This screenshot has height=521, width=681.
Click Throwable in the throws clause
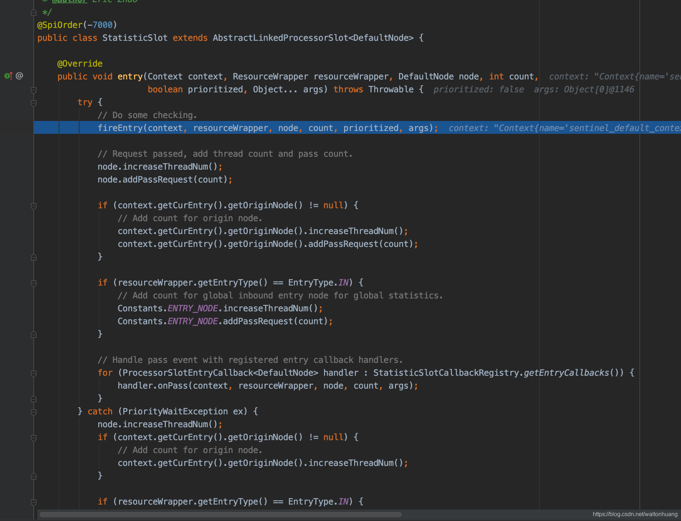click(x=391, y=89)
